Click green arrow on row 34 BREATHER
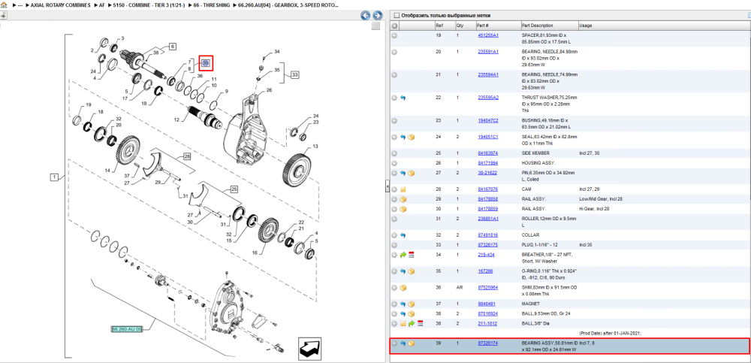Screen dimensions: 751x363 coord(403,255)
